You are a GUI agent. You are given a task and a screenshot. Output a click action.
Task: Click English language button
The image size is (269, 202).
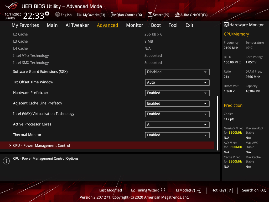[64, 15]
